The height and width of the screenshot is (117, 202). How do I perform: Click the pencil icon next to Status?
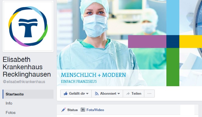pyautogui.click(x=63, y=110)
